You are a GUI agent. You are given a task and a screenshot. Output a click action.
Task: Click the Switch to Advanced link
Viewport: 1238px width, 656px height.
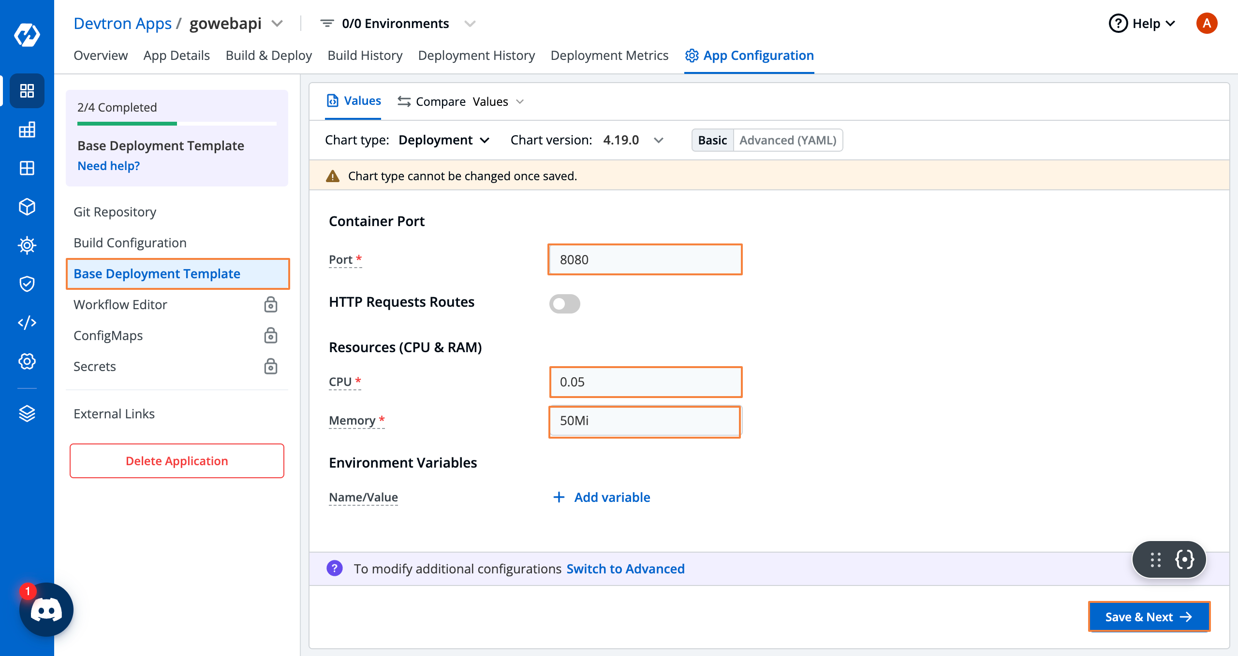(625, 569)
